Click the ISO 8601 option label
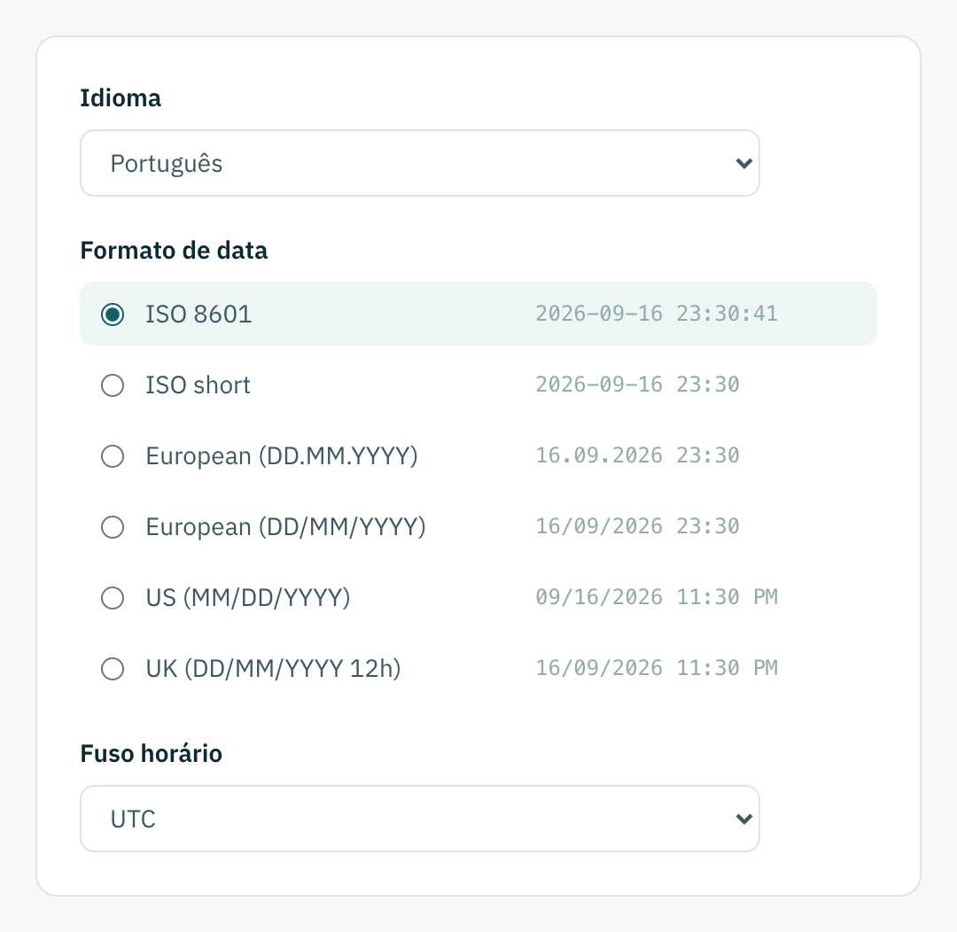 click(x=198, y=315)
